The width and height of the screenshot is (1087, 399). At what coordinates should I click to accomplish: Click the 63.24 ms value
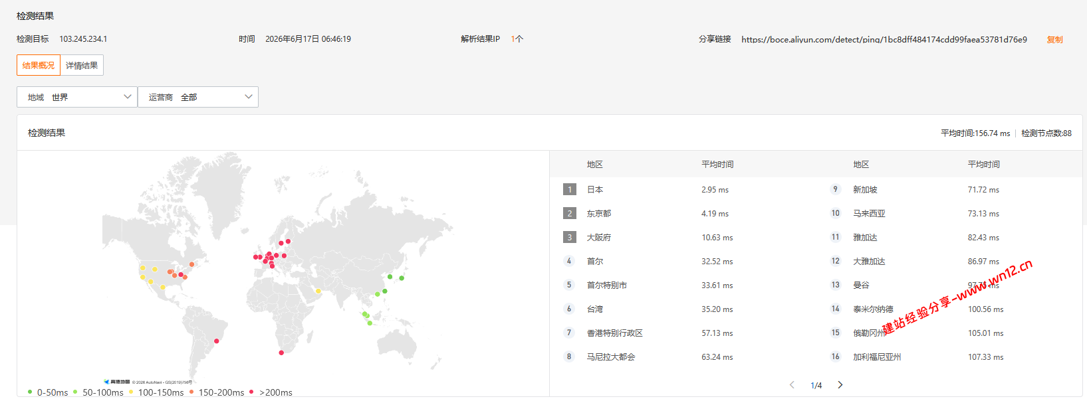717,357
